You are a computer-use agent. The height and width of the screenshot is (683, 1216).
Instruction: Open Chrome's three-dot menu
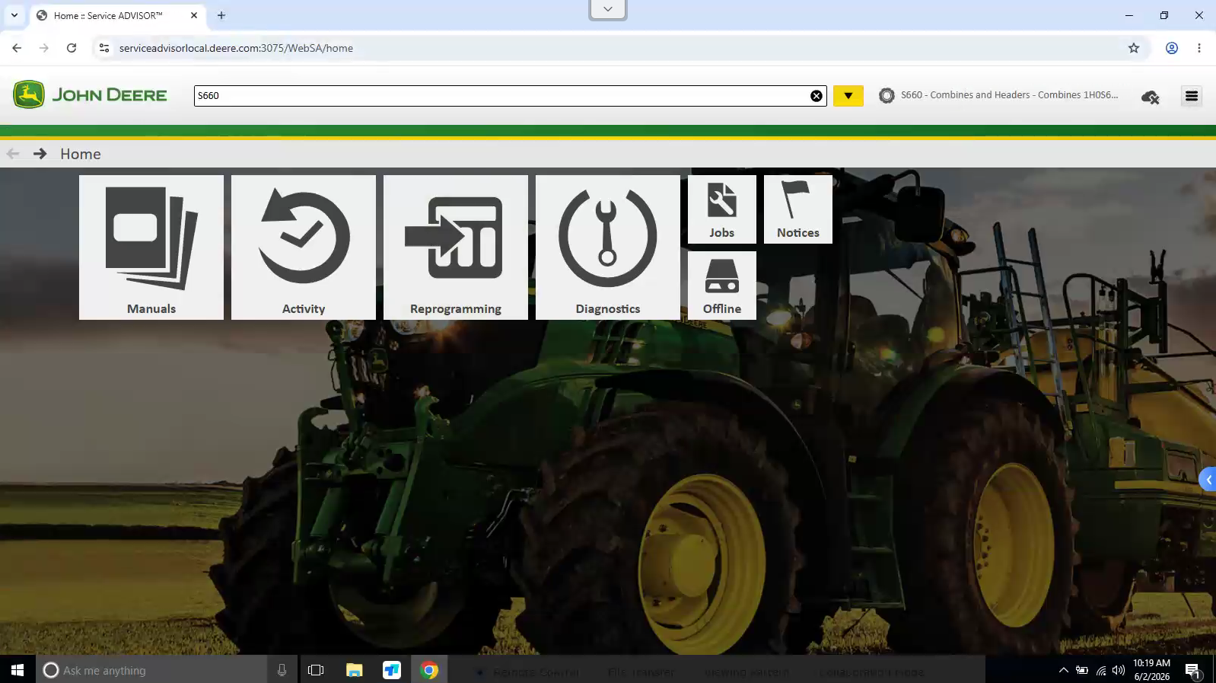pyautogui.click(x=1199, y=48)
